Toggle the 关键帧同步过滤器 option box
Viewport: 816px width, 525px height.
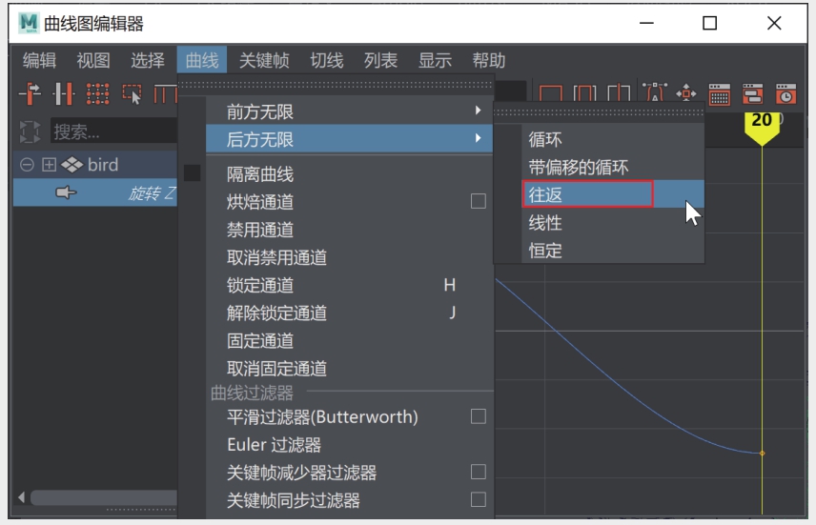(479, 499)
